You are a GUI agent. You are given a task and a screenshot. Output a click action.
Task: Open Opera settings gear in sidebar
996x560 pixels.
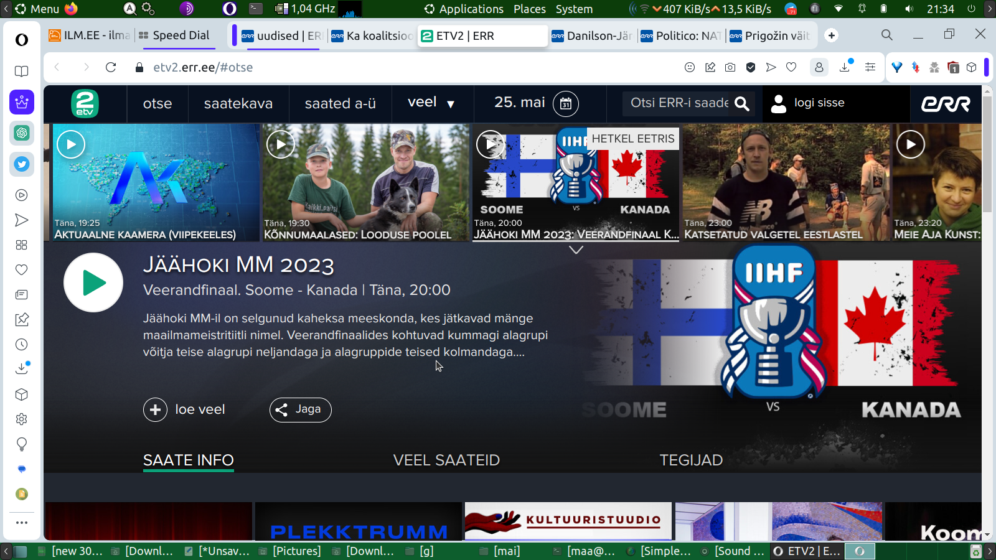click(22, 419)
